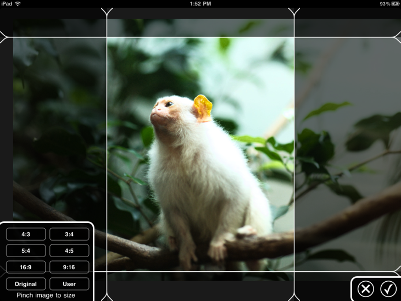The width and height of the screenshot is (401, 301).
Task: Tap the Wi-Fi icon in status bar
Action: 18,4
